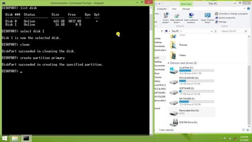Screen dimensions: 252x142
Task: Click the Drive Tools contextual tab header
Action: [x=186, y=4]
